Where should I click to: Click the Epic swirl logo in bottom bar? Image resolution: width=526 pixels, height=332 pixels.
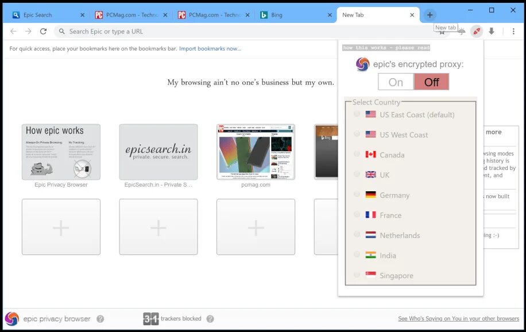click(12, 319)
